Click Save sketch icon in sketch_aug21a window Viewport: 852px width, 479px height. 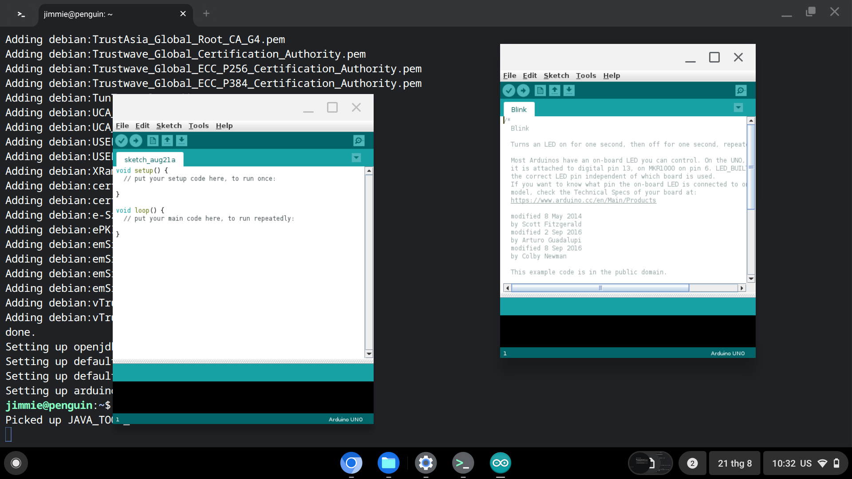click(181, 141)
